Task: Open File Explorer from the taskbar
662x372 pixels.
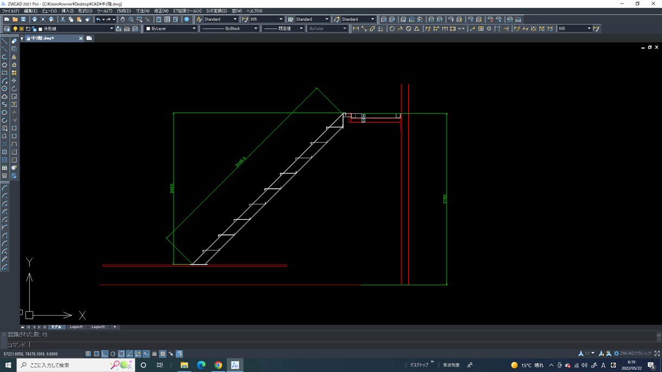Action: point(184,365)
